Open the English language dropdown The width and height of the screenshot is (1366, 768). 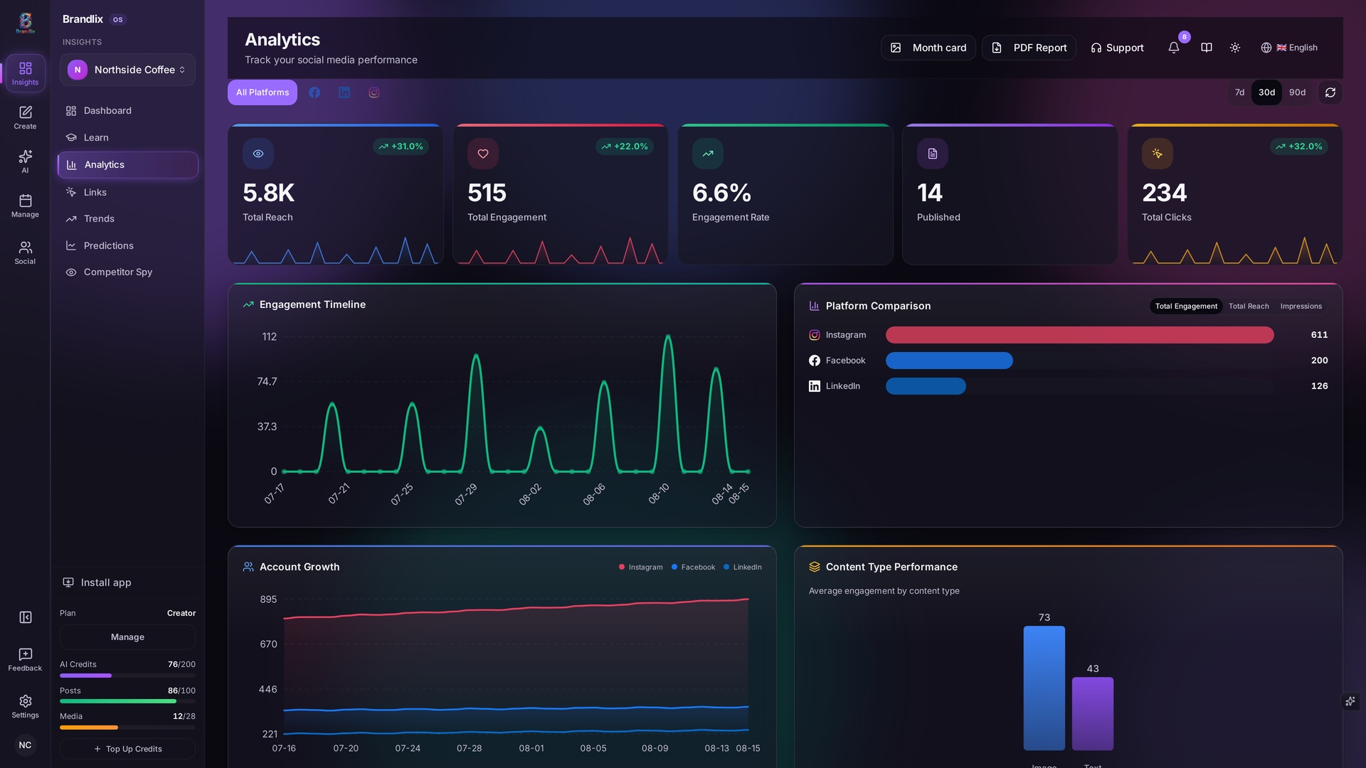click(1289, 48)
